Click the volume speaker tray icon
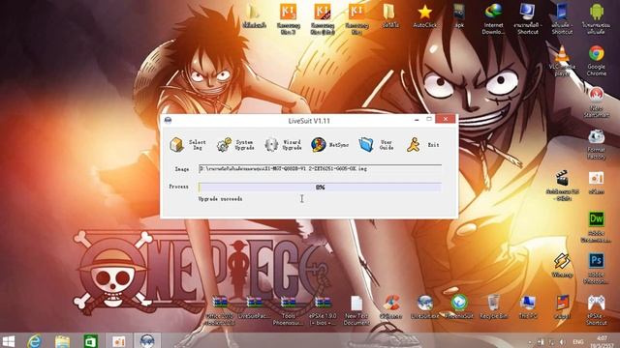 (562, 342)
